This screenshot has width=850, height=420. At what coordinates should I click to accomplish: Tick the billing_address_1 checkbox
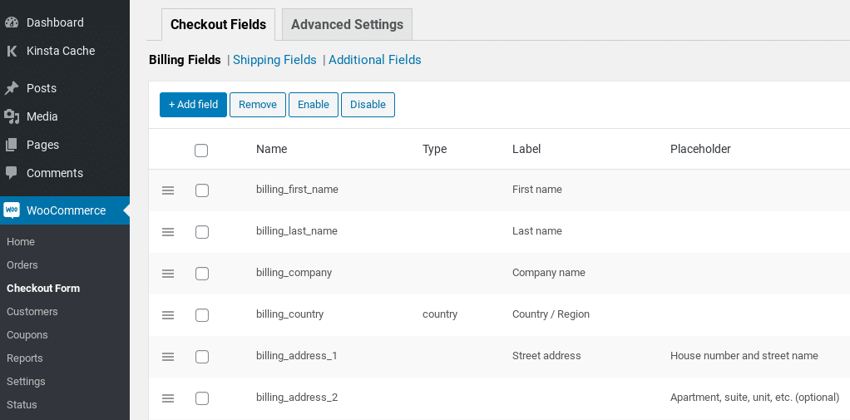pyautogui.click(x=202, y=357)
